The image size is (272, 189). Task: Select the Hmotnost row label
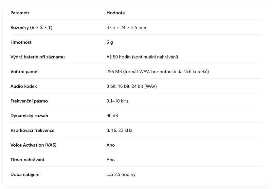pos(21,42)
